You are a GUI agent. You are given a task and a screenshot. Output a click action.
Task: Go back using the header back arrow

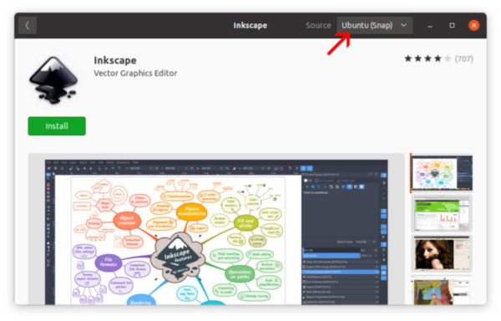(x=28, y=25)
